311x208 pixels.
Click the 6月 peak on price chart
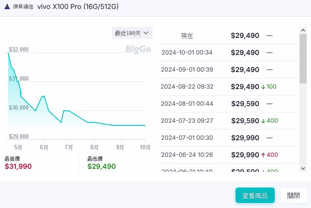coord(43,96)
